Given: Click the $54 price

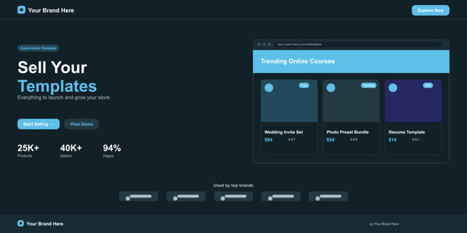Looking at the screenshot, I should coord(330,140).
